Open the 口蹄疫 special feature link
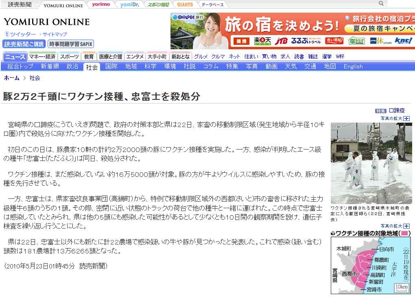The height and width of the screenshot is (297, 415). click(x=397, y=111)
